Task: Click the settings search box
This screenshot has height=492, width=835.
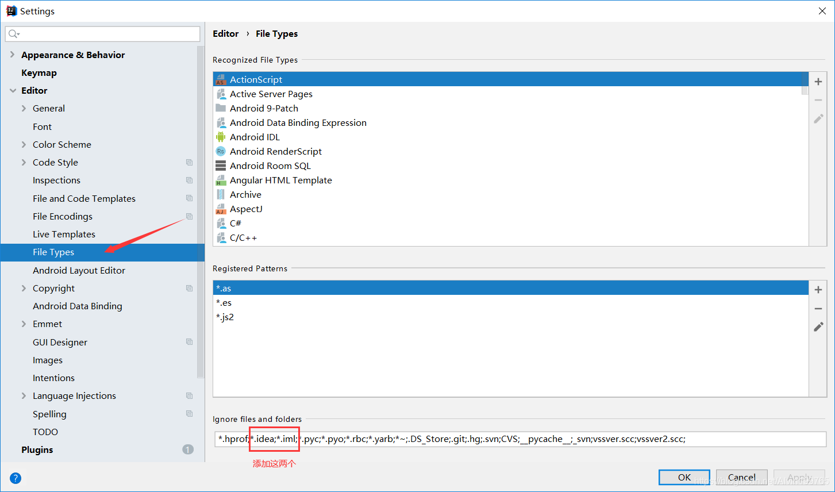Action: tap(103, 34)
